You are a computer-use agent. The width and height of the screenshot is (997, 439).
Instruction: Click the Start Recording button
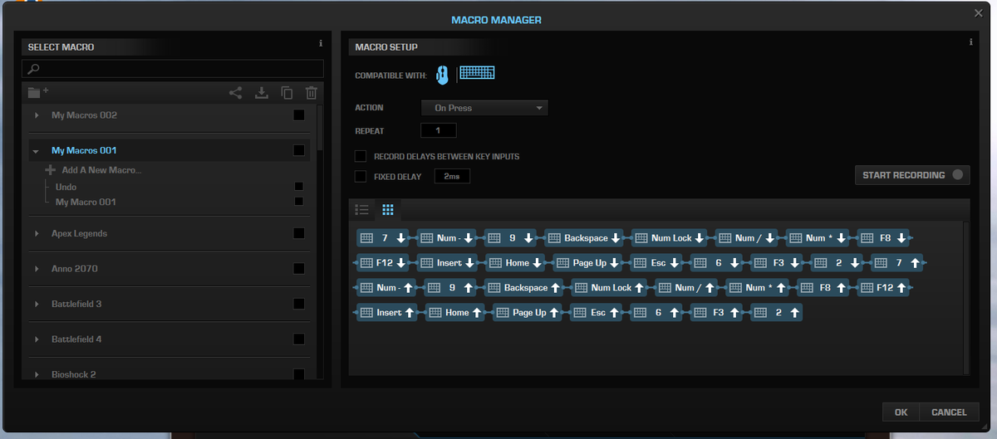(912, 175)
